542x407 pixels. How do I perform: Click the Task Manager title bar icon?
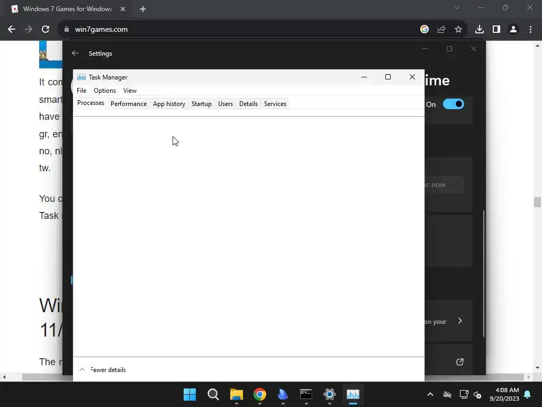tap(81, 77)
